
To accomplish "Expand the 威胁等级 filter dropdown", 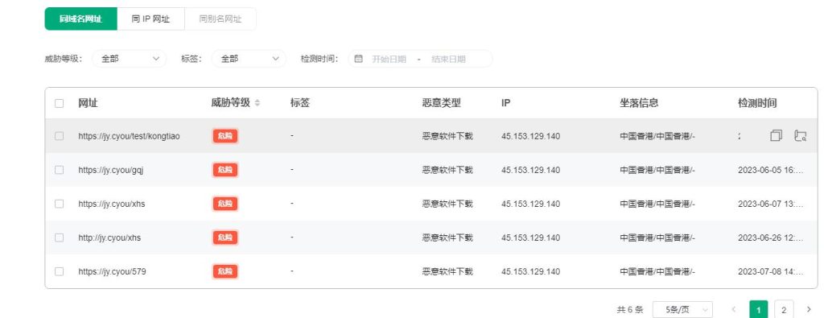I will click(129, 59).
